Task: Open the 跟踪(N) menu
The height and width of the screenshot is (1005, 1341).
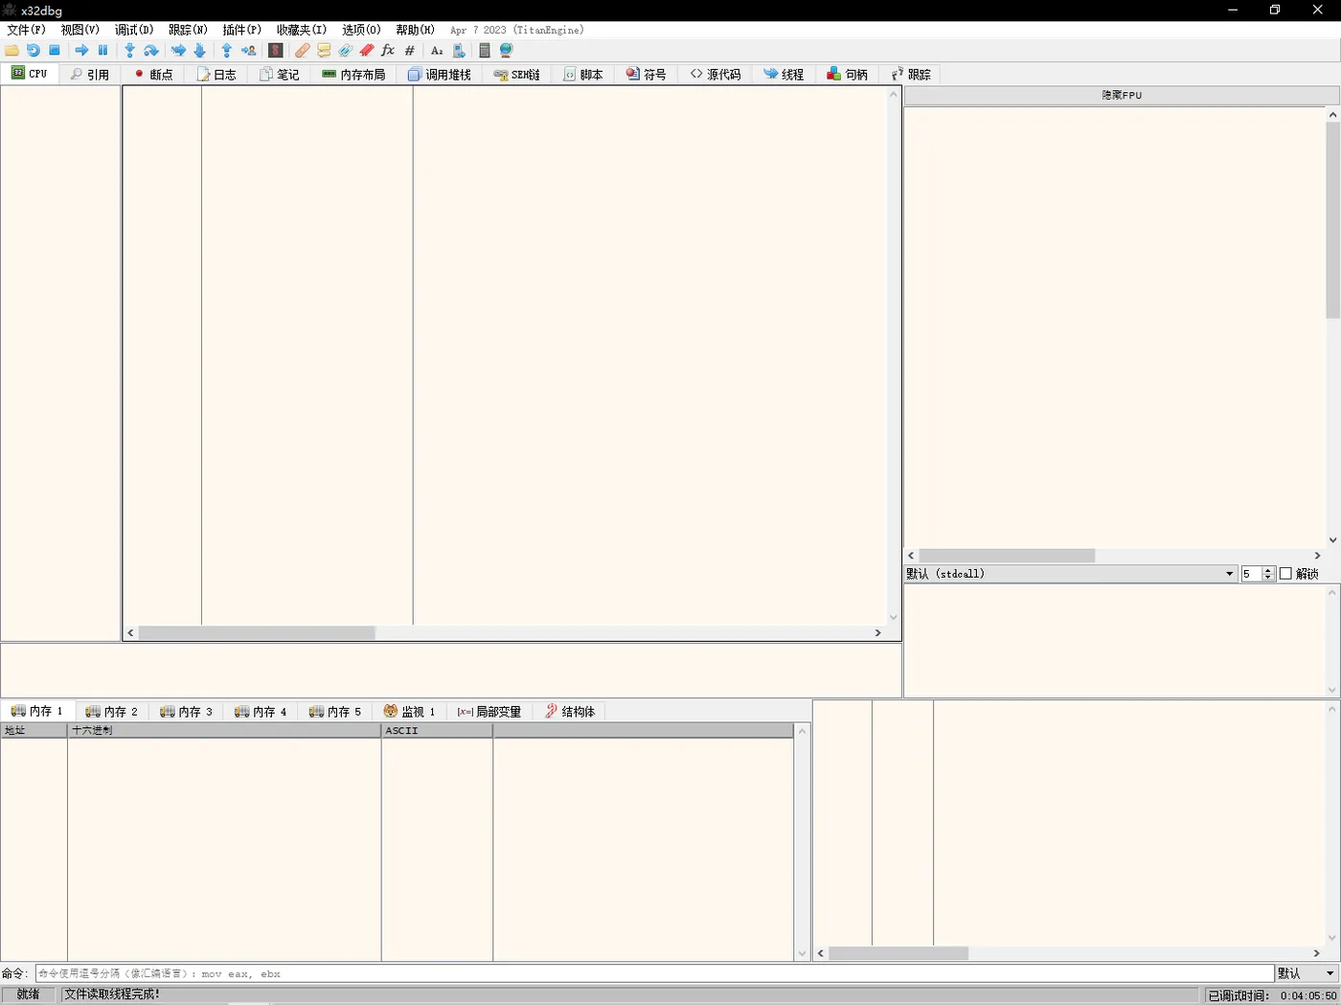Action: 188,30
